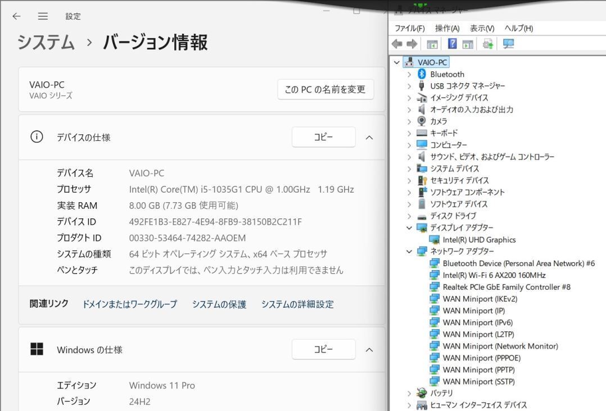Toggle the show/hide console tree toolbar icon
Viewport: 606px width, 411px height.
[x=432, y=44]
